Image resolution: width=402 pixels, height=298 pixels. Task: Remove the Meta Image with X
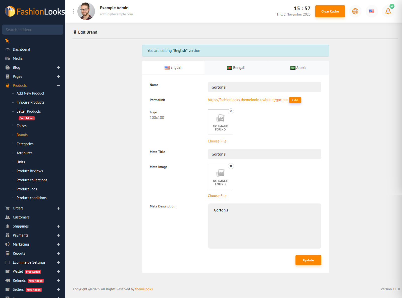pos(231,166)
